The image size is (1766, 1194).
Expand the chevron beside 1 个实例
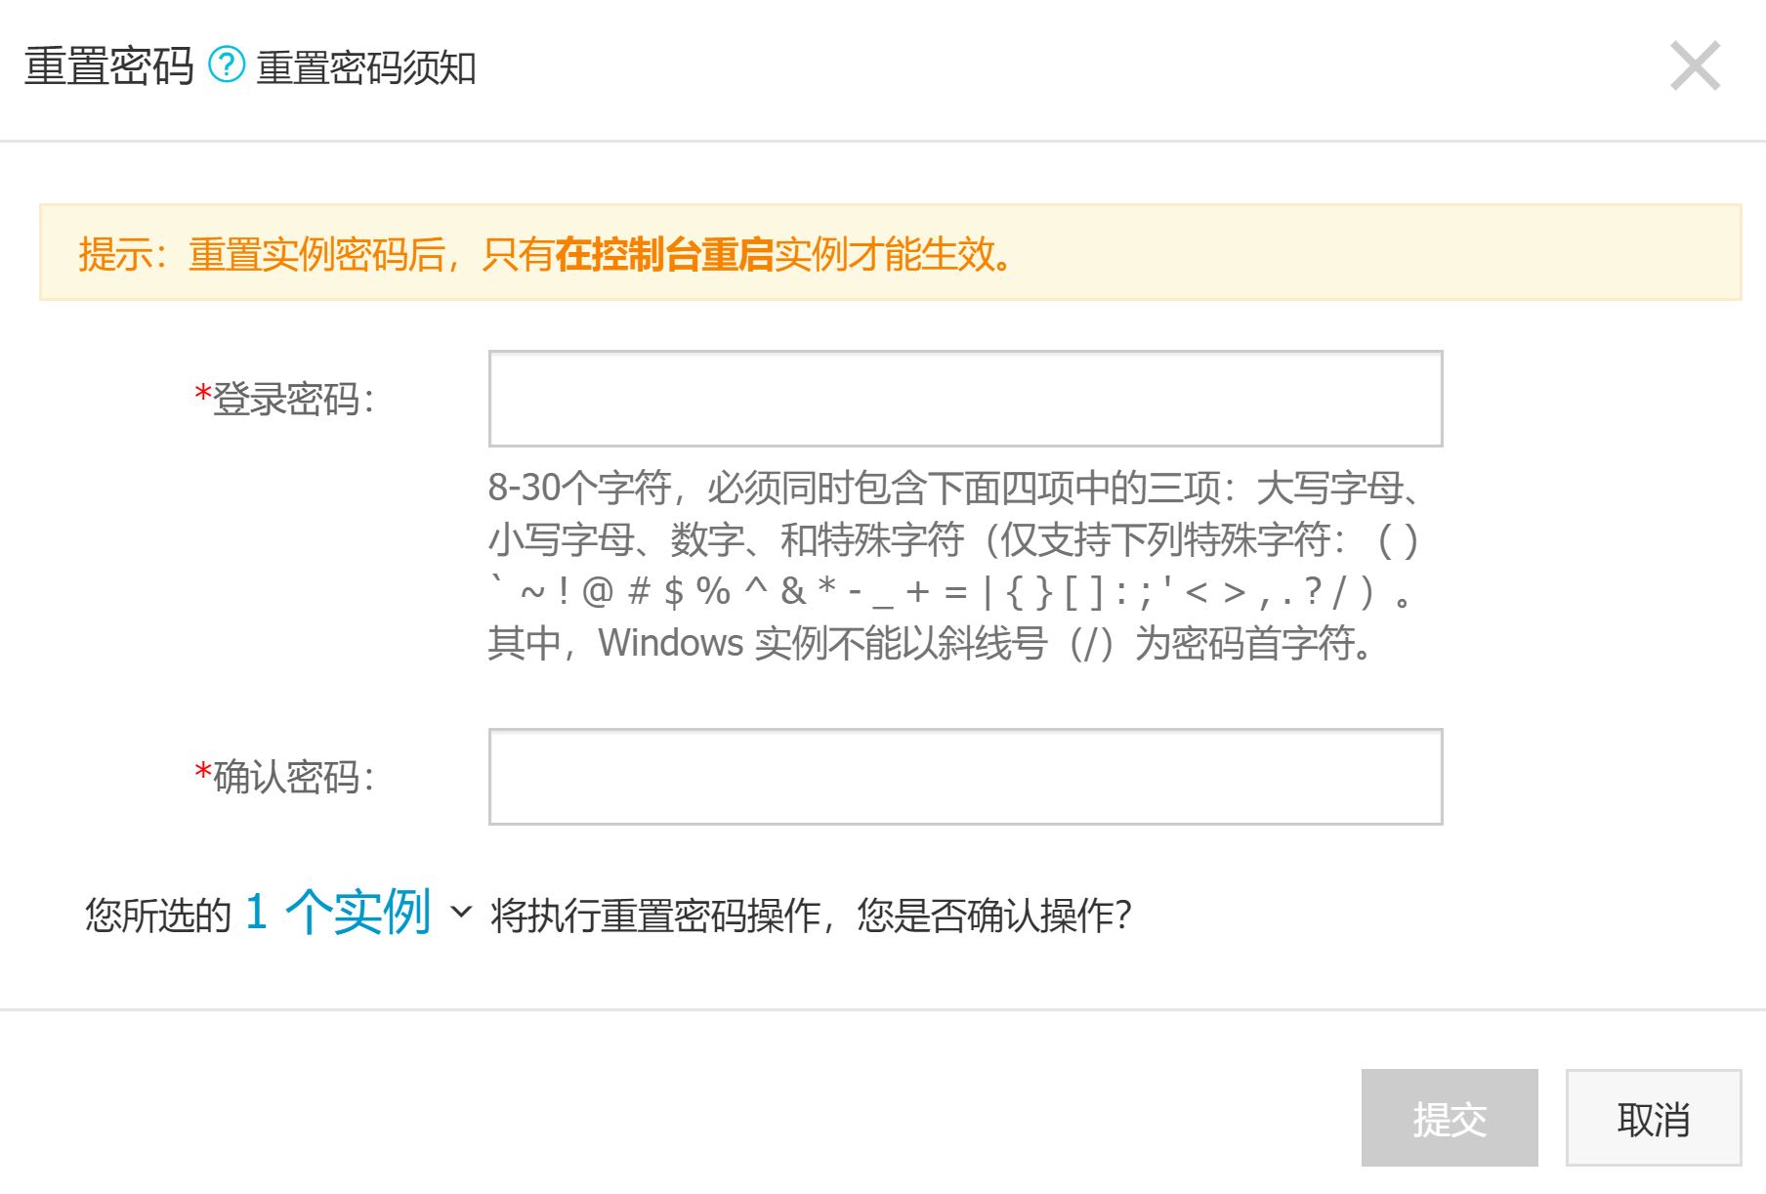click(460, 914)
